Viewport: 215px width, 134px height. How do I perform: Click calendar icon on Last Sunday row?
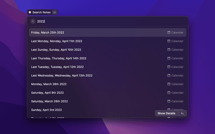tap(169, 50)
